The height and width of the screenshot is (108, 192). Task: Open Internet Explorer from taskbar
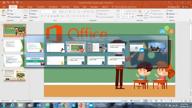13,105
